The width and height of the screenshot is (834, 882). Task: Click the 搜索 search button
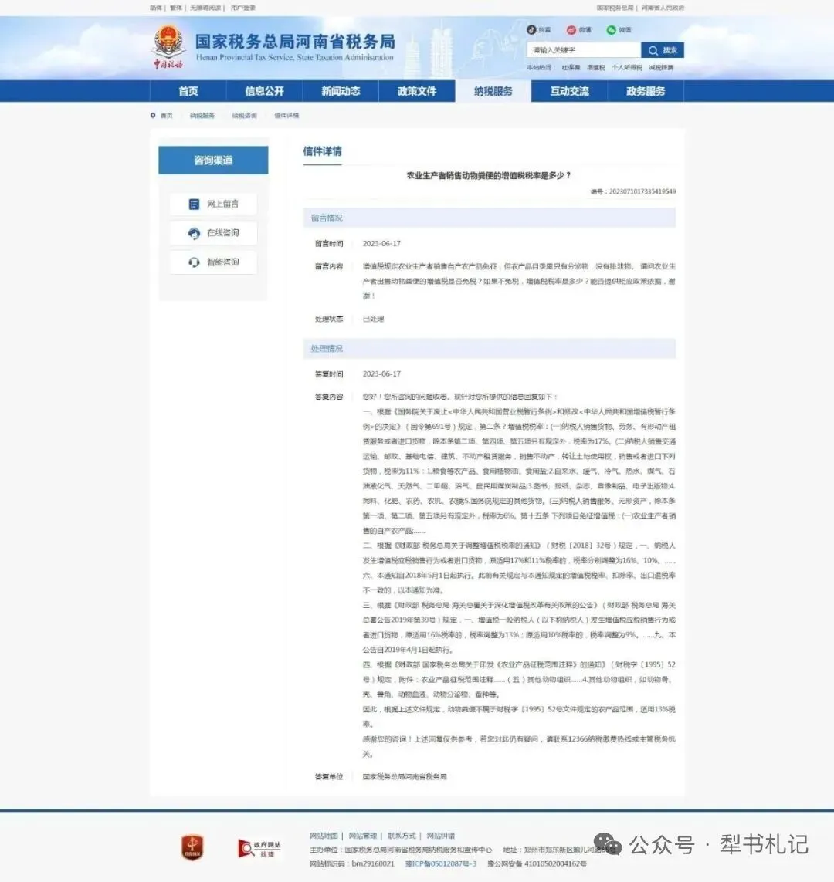tap(663, 50)
